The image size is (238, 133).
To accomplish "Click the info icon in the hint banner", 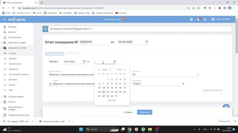I will point(45,29).
